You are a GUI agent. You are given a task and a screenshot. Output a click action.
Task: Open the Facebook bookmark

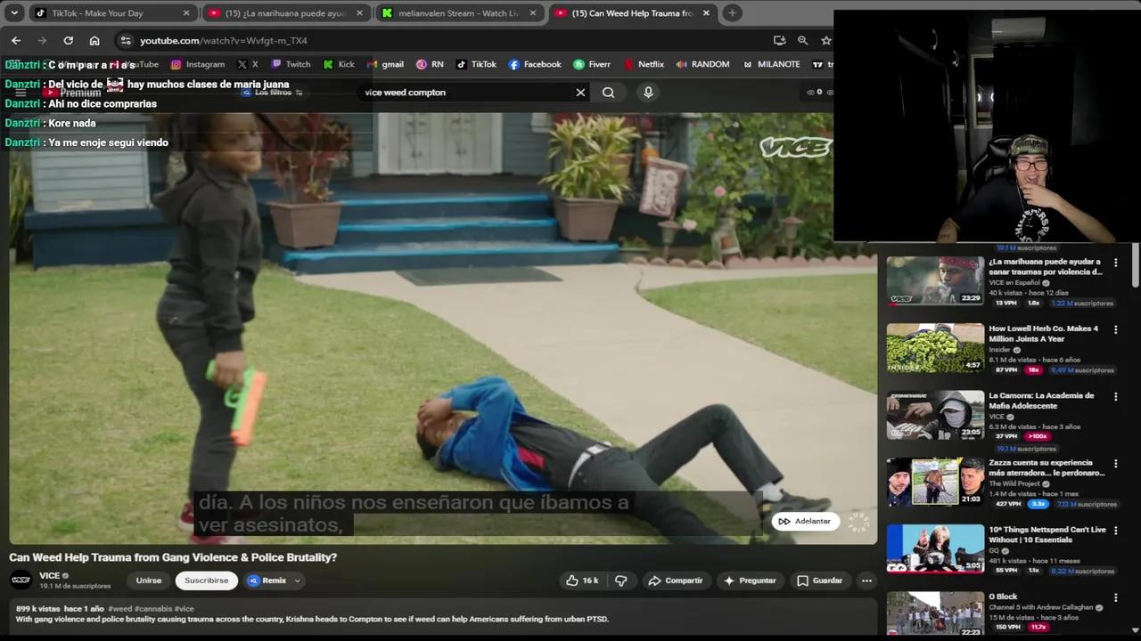point(535,64)
